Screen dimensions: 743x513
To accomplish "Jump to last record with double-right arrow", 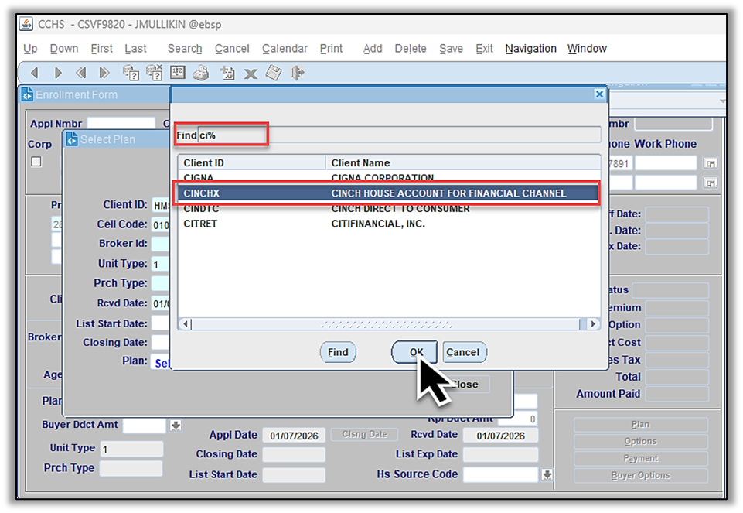I will pyautogui.click(x=104, y=74).
